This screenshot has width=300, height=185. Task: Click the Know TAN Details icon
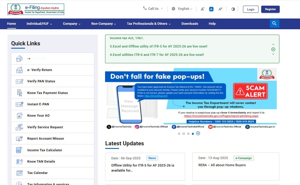[19, 161]
